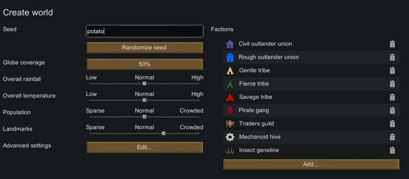
Task: Open the Add faction menu
Action: pos(311,164)
